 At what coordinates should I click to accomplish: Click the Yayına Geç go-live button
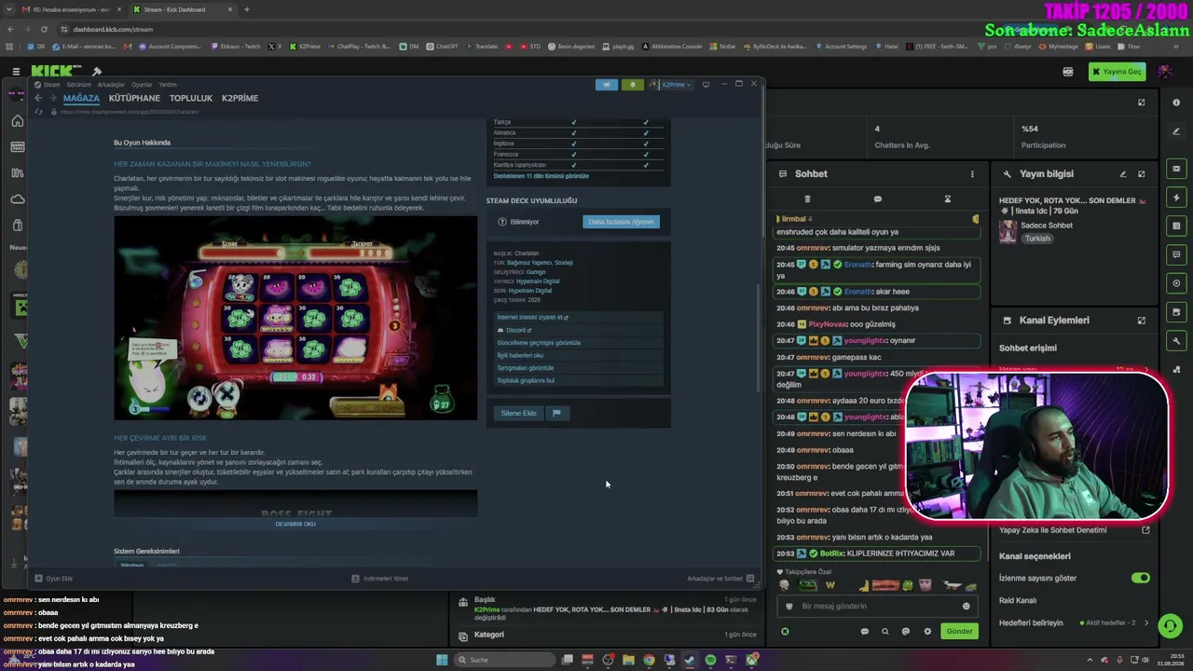tap(1117, 72)
